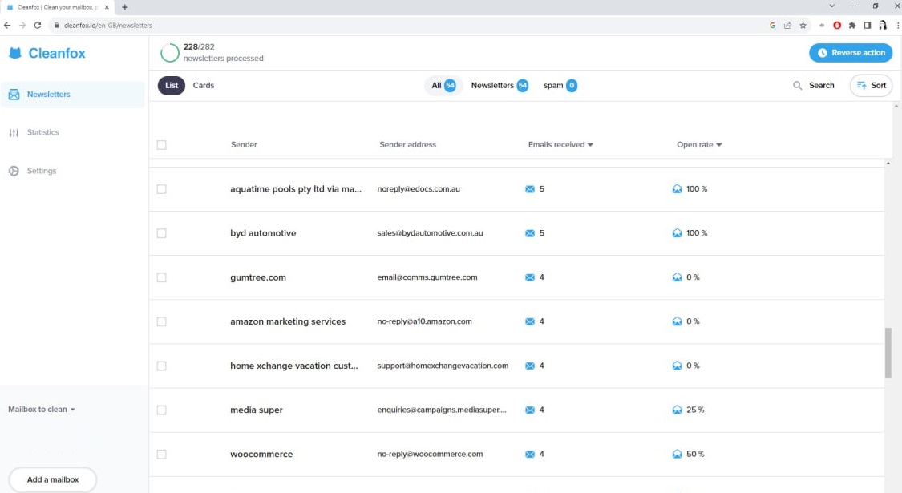Click open-rate icon for aquatime pools

(677, 188)
